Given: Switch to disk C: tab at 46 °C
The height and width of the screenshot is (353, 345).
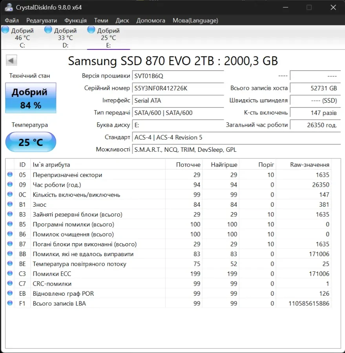Looking at the screenshot, I should [x=22, y=38].
